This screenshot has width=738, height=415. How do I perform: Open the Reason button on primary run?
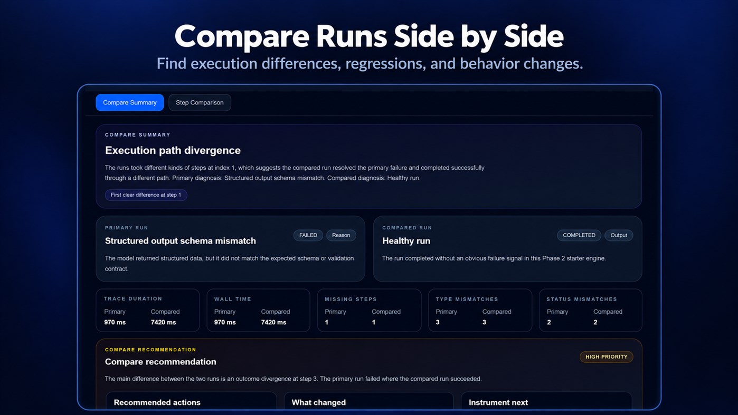pyautogui.click(x=341, y=235)
